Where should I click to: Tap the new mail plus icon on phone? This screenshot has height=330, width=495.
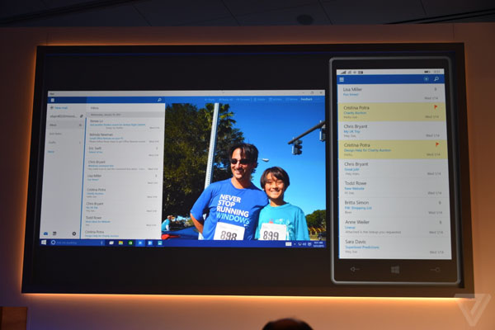[x=427, y=79]
